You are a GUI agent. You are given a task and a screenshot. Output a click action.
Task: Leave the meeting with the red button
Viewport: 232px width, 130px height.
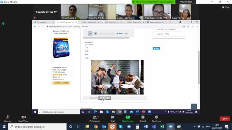click(224, 119)
